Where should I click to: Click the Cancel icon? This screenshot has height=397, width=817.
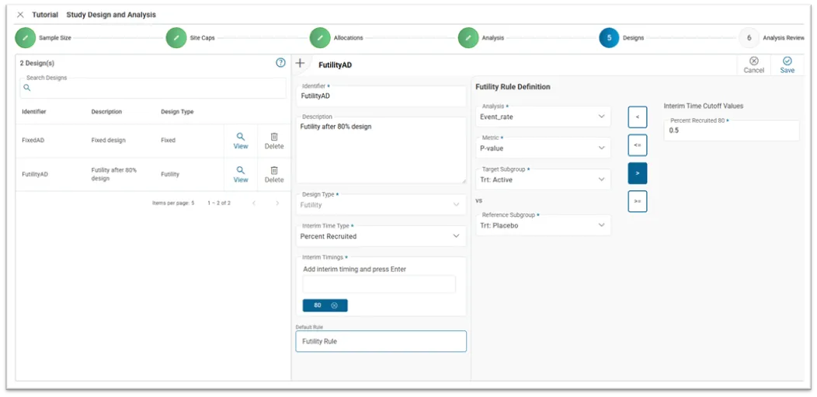(x=753, y=62)
